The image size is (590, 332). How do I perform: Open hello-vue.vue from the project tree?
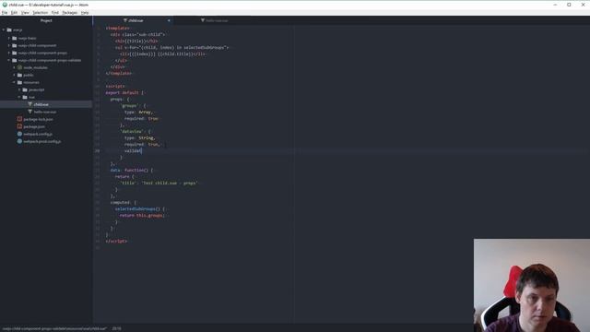pyautogui.click(x=45, y=112)
